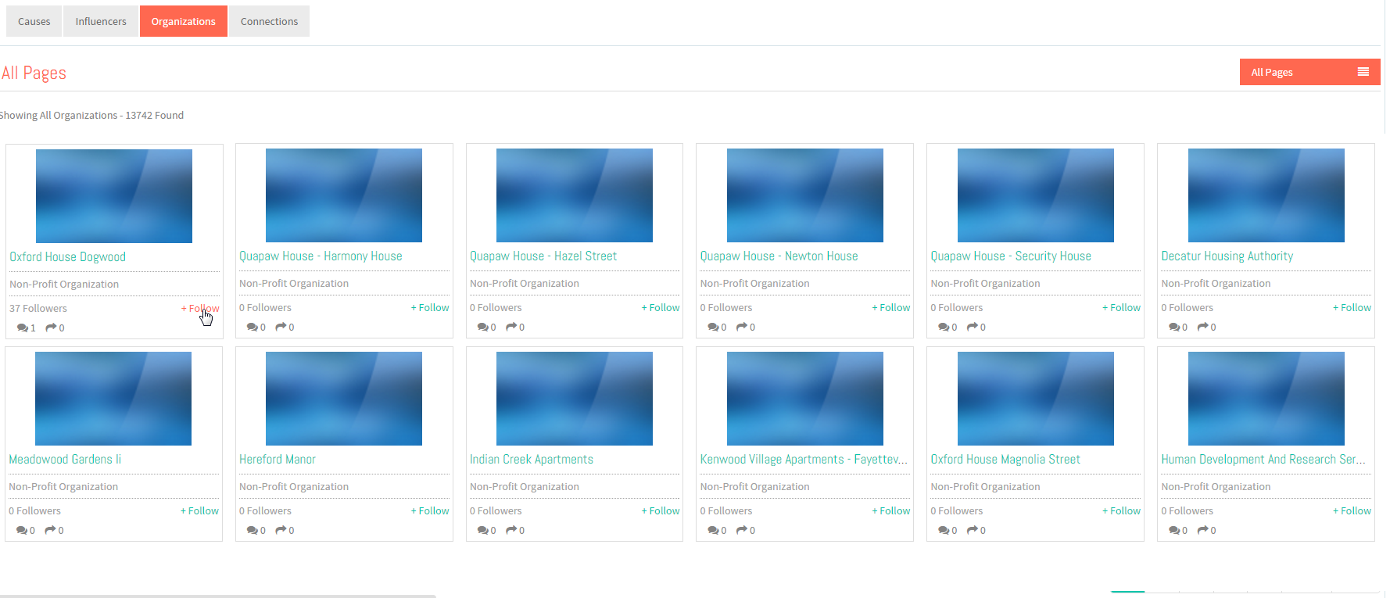Click the comments icon on Oxford House Dogwood
The width and height of the screenshot is (1390, 598).
[23, 328]
